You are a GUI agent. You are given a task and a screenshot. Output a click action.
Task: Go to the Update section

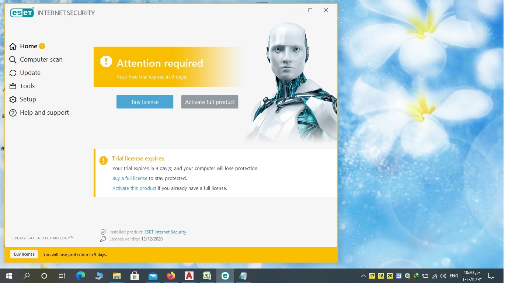tap(25, 73)
